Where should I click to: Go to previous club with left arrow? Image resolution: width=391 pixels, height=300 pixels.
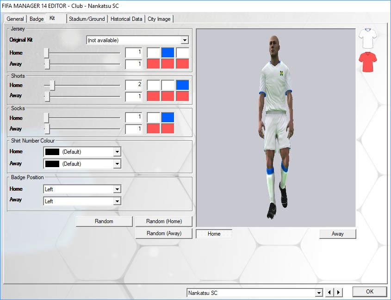(329, 292)
